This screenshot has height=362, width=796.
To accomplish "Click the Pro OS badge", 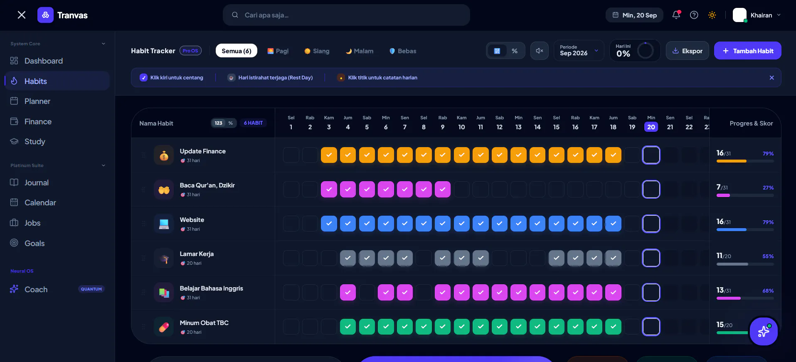I will (x=190, y=51).
